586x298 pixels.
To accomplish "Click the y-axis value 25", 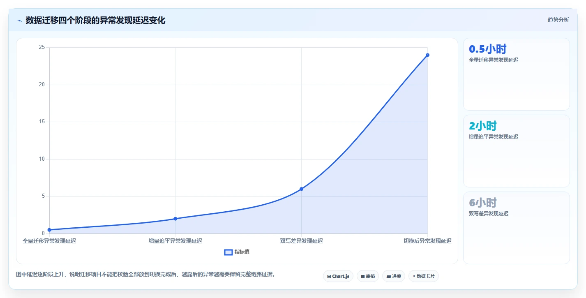I will (x=42, y=47).
